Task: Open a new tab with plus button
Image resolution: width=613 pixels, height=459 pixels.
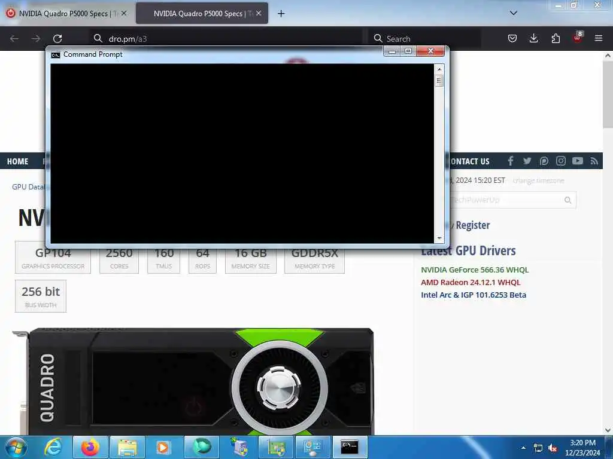Action: (x=281, y=14)
